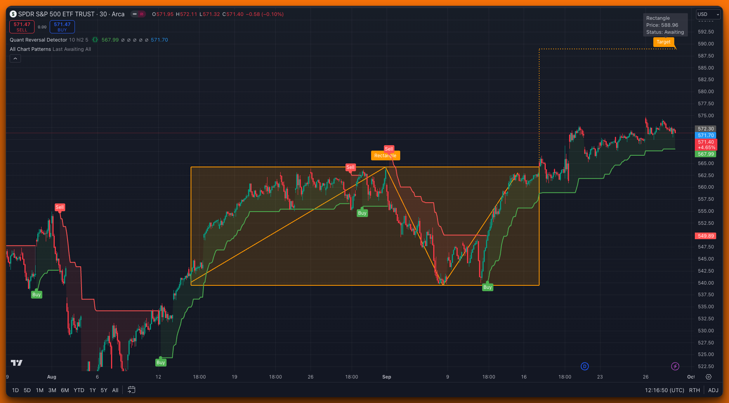Image resolution: width=729 pixels, height=403 pixels.
Task: Select the 6M time range
Action: 65,390
